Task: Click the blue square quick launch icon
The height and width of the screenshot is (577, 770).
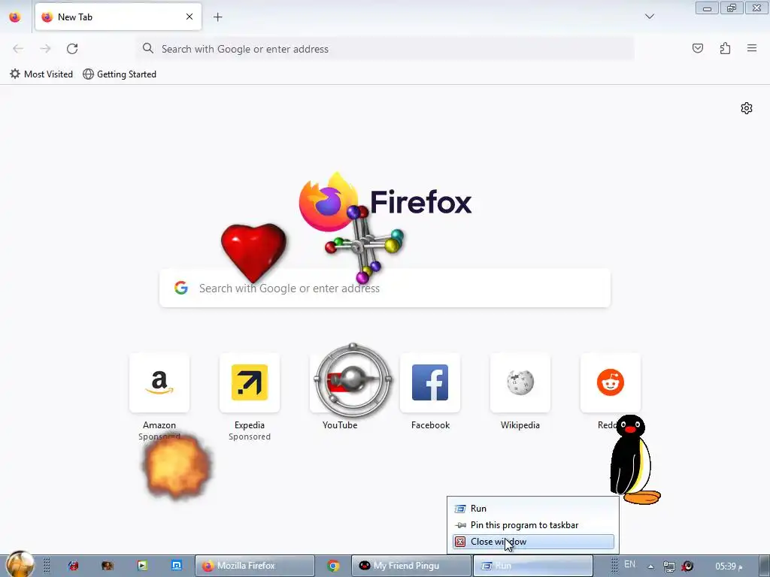Action: click(x=176, y=566)
